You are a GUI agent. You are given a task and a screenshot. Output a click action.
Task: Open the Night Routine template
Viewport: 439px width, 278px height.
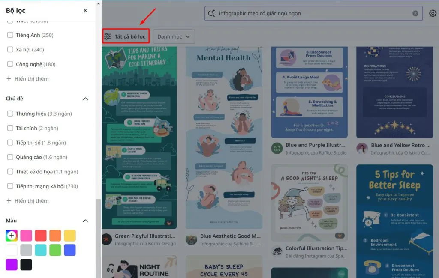pyautogui.click(x=139, y=267)
